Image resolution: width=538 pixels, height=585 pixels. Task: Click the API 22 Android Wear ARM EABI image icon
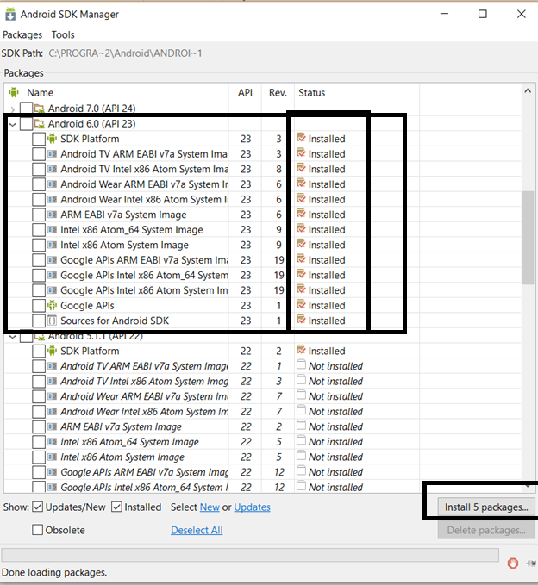coord(52,396)
